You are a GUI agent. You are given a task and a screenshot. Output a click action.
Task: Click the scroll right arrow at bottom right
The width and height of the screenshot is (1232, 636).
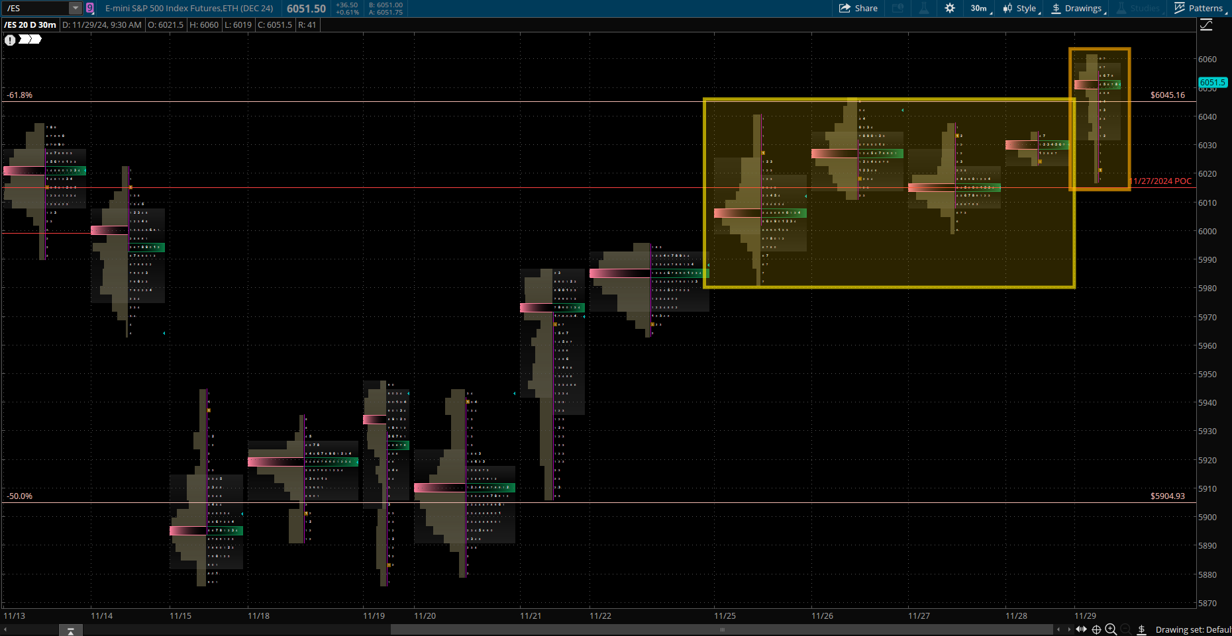1069,629
